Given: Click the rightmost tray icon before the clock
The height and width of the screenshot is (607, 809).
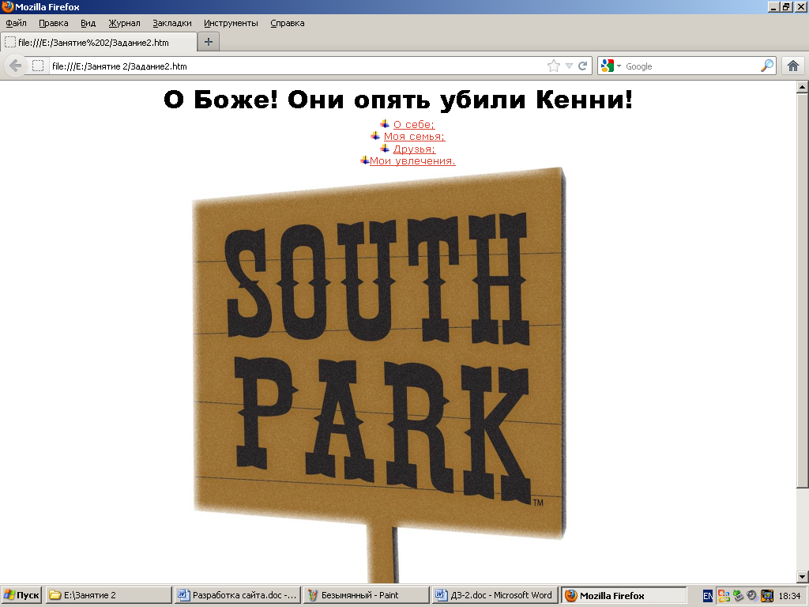Looking at the screenshot, I should pyautogui.click(x=767, y=596).
